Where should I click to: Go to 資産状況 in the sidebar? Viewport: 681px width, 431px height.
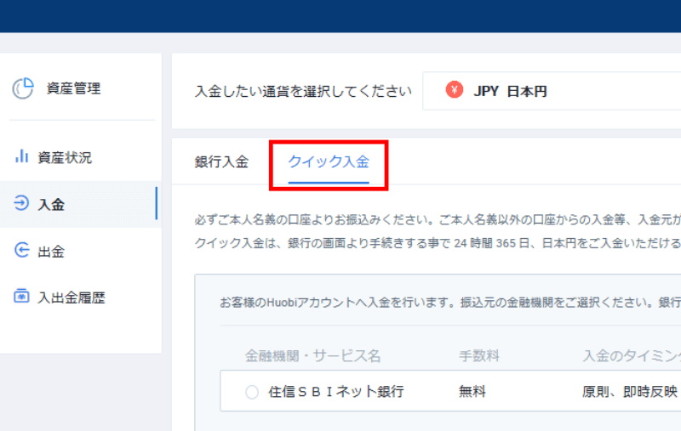[x=65, y=157]
